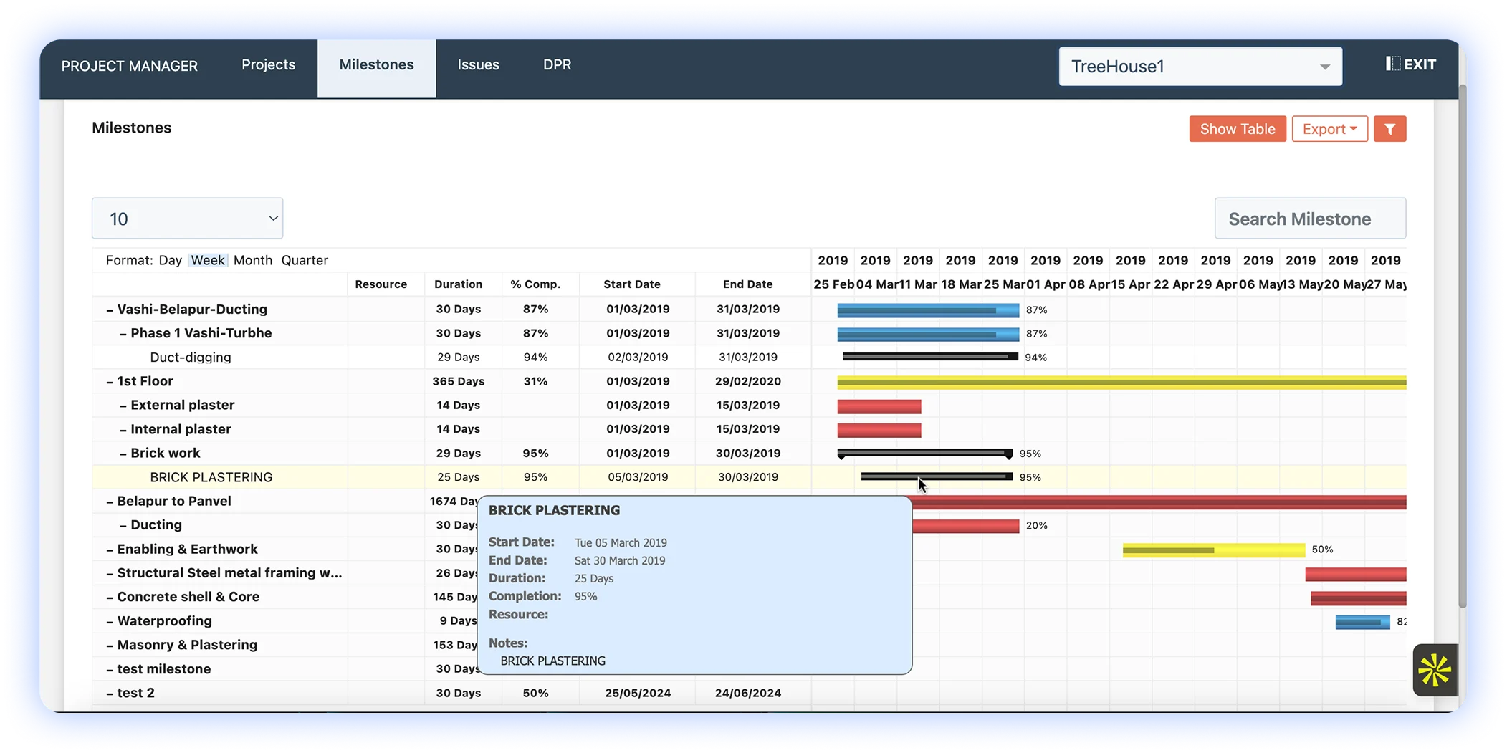Click the Resource column header
The height and width of the screenshot is (753, 1507).
coord(381,284)
